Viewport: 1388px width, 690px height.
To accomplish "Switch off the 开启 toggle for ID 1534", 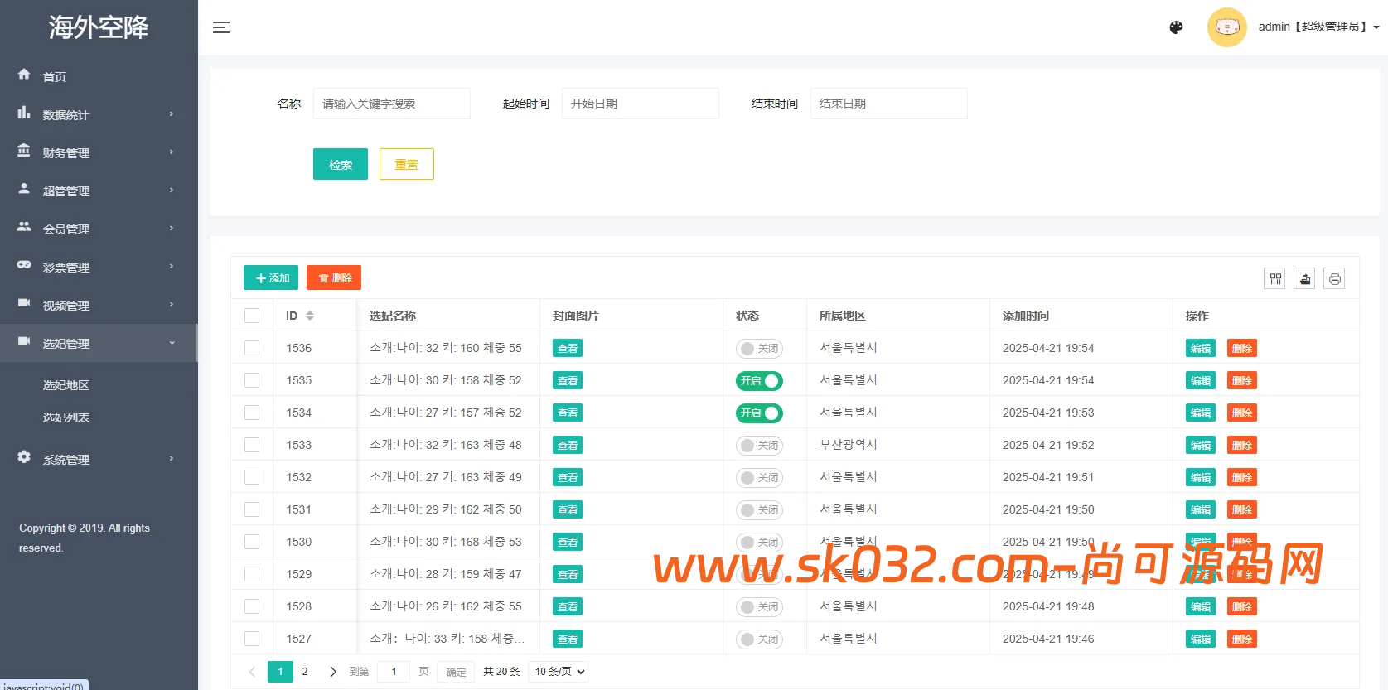I will [759, 413].
